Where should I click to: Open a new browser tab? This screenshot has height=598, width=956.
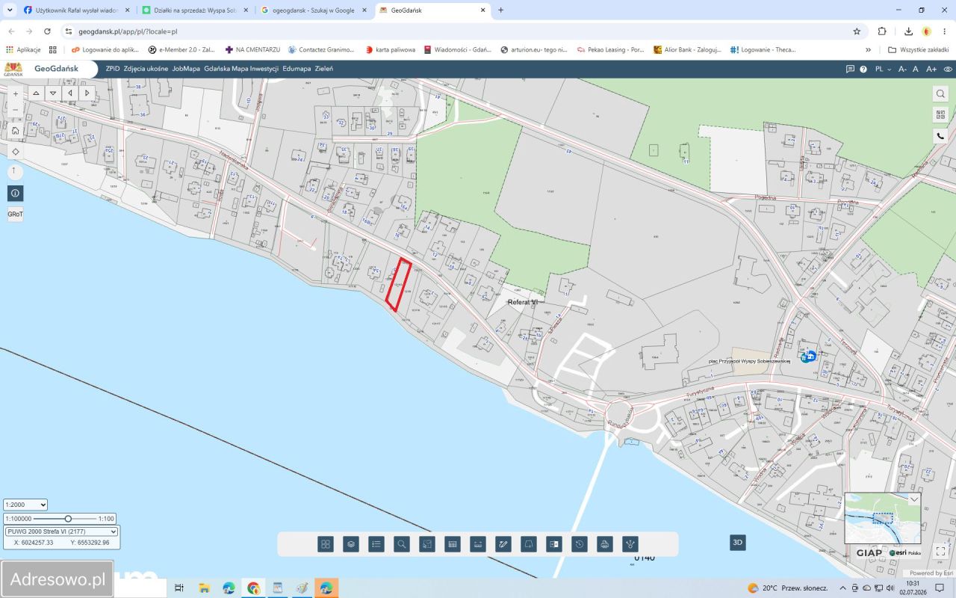tap(500, 10)
